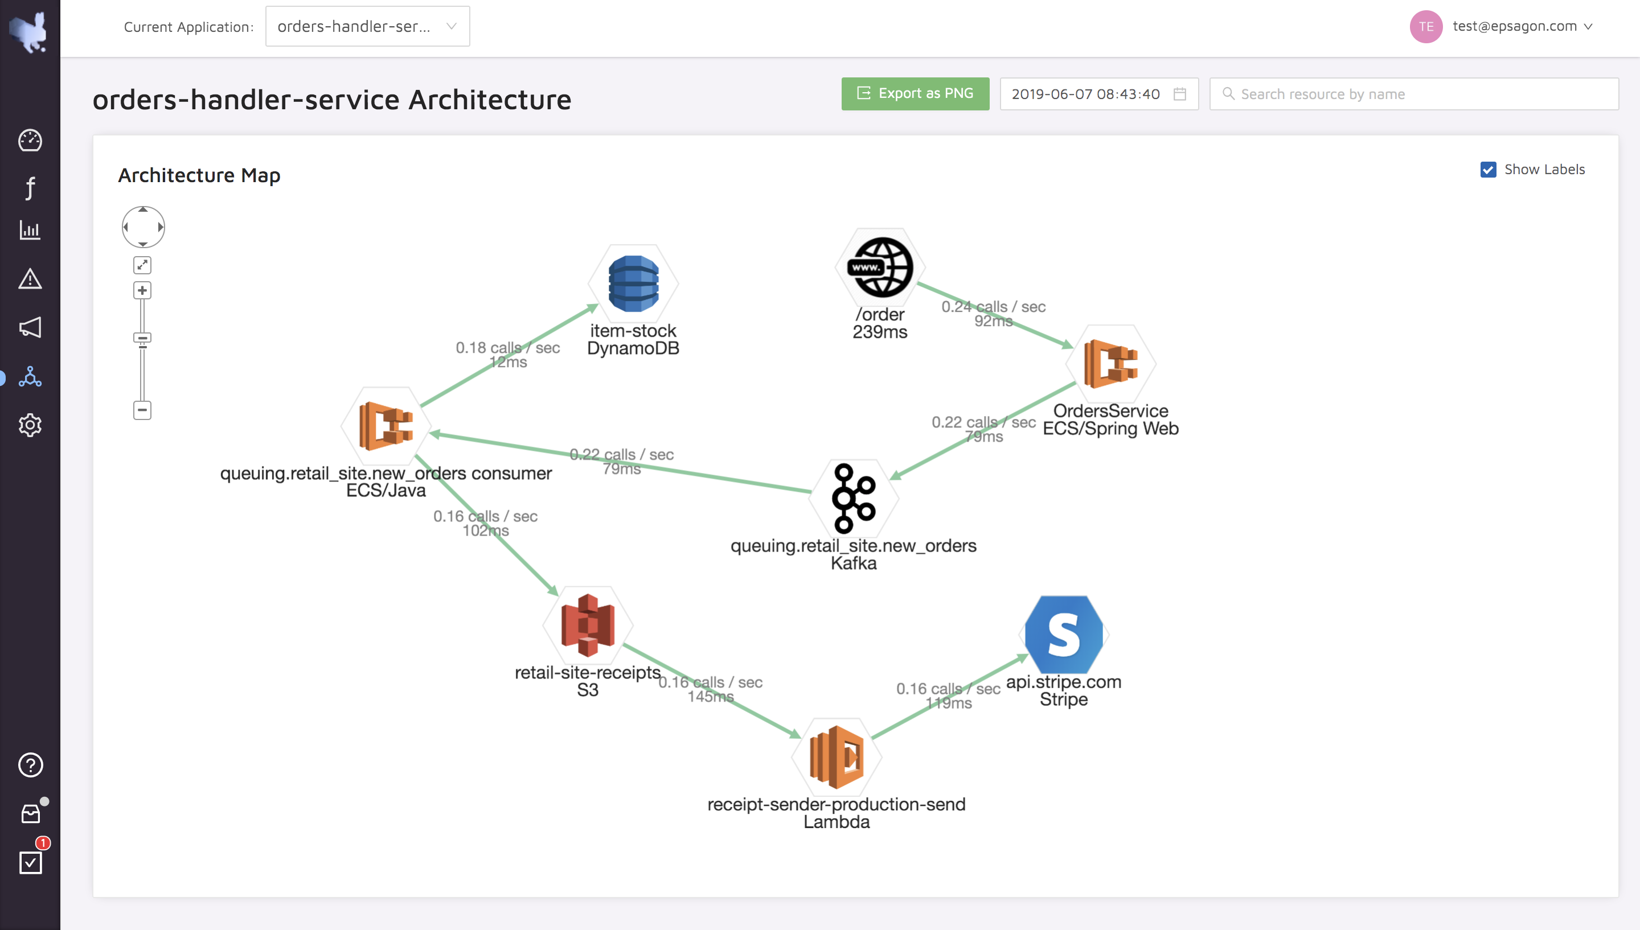Click the api.stripe.com Stripe node
The height and width of the screenshot is (930, 1640).
pyautogui.click(x=1063, y=634)
